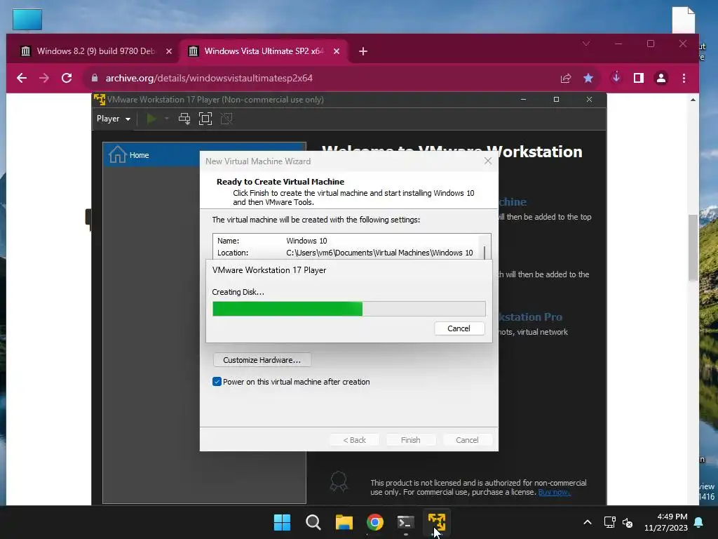718x539 pixels.
Task: Click Cancel at the wizard's bottom
Action: (467, 440)
